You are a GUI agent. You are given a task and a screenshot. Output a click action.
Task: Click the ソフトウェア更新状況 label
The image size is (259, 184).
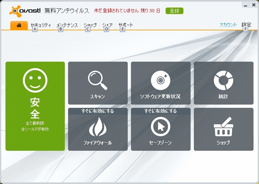pos(160,97)
